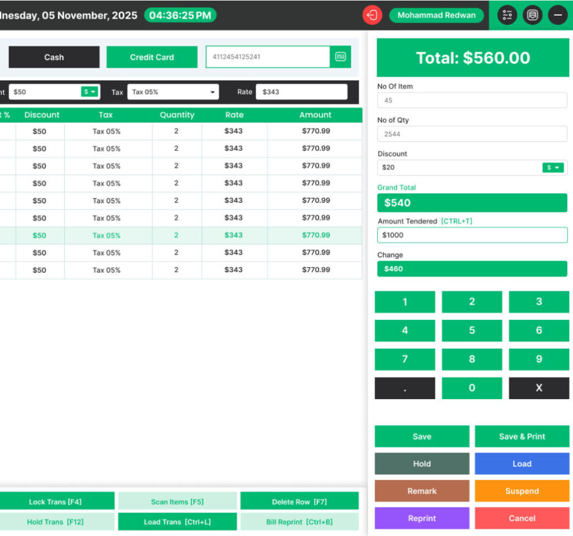573x536 pixels.
Task: Click the red logout icon
Action: click(372, 15)
